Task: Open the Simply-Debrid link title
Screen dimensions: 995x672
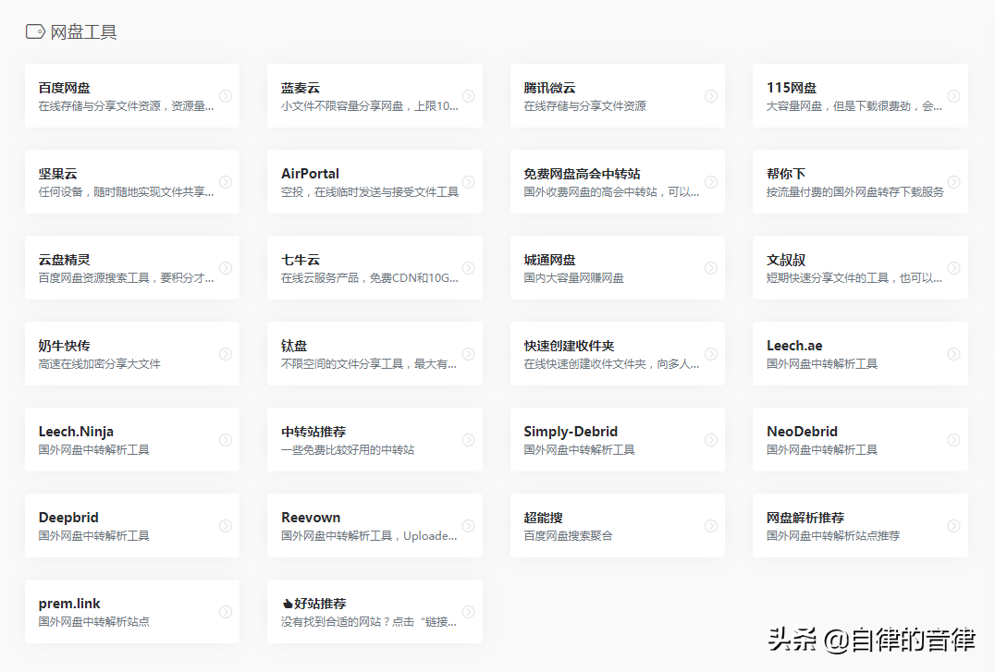Action: point(571,432)
